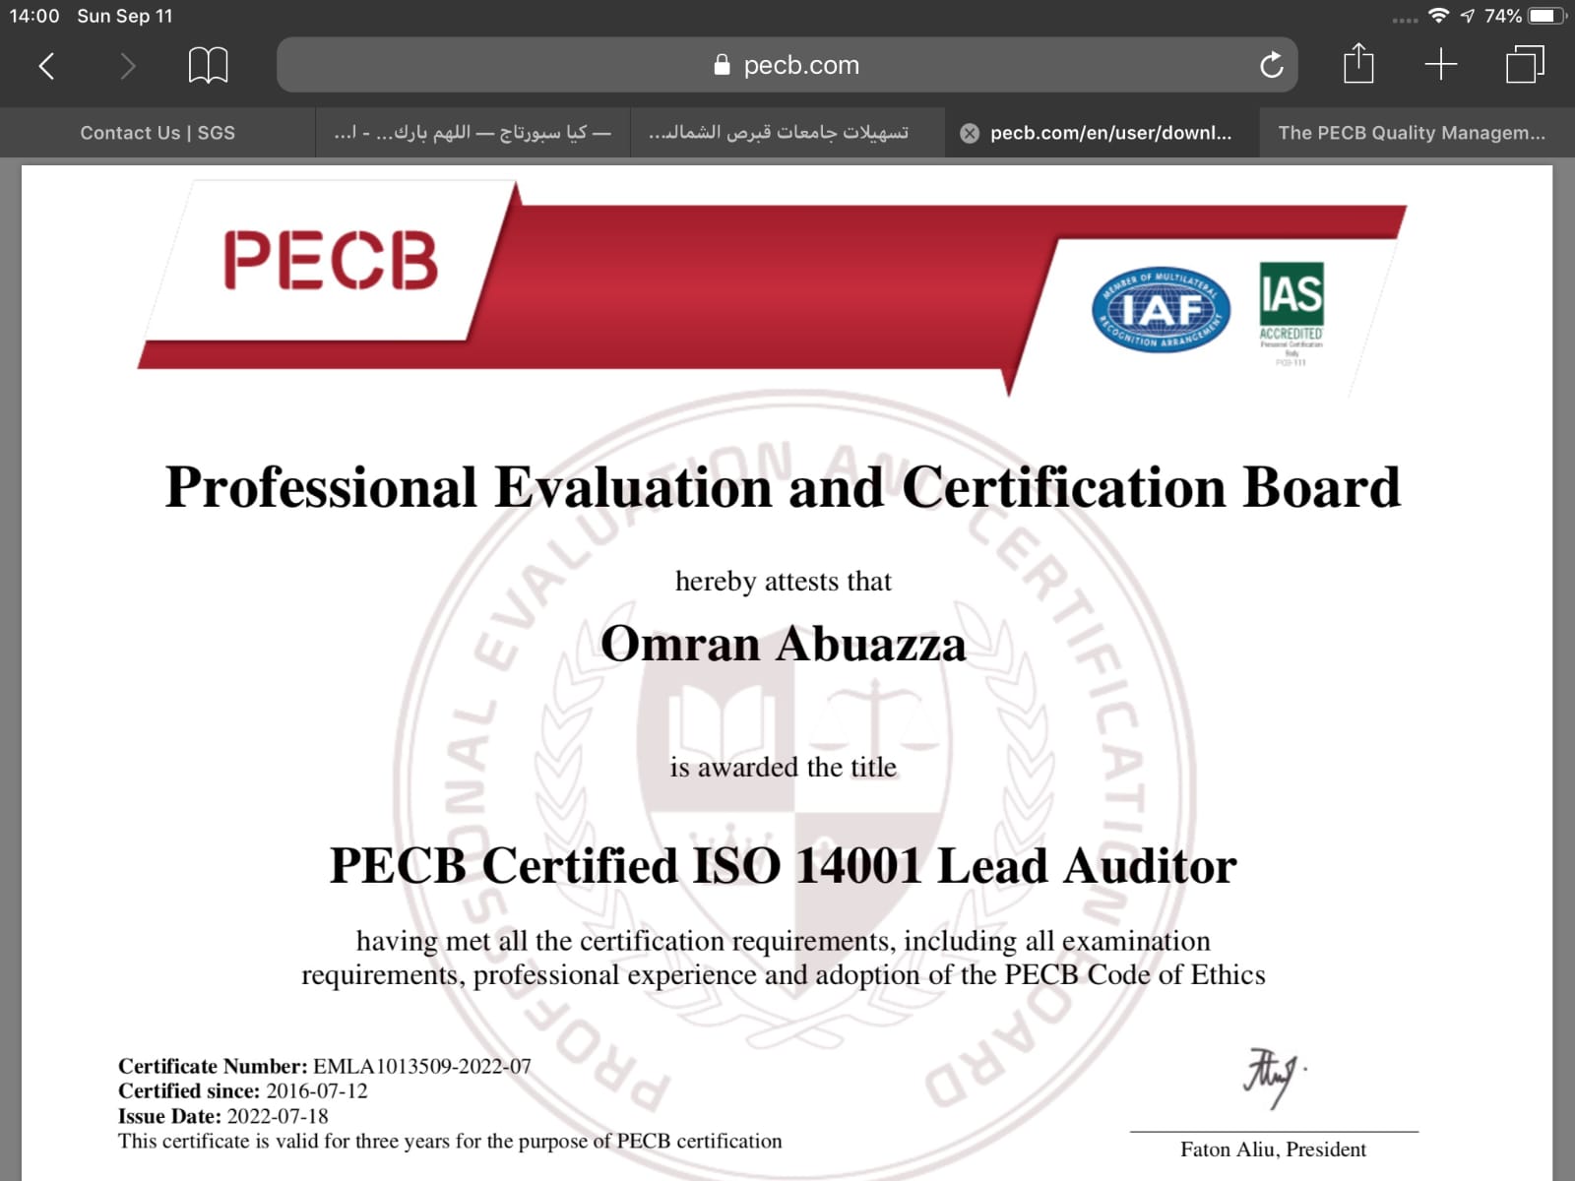The width and height of the screenshot is (1575, 1181).
Task: Show all tabs overview
Action: tap(1525, 65)
